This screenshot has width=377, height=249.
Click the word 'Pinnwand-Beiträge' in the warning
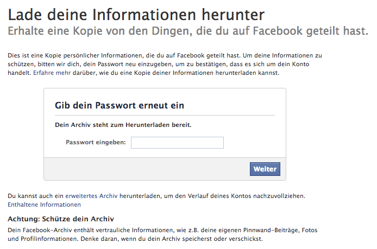(271, 230)
